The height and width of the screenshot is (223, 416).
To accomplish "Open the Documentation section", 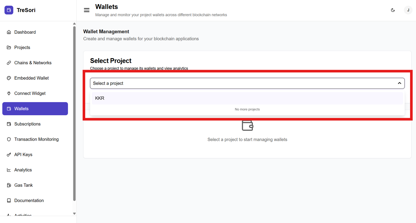I will pyautogui.click(x=29, y=200).
